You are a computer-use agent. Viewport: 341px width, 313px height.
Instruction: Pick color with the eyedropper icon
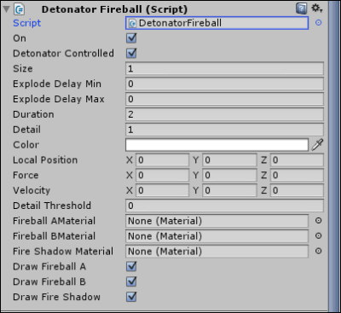317,145
